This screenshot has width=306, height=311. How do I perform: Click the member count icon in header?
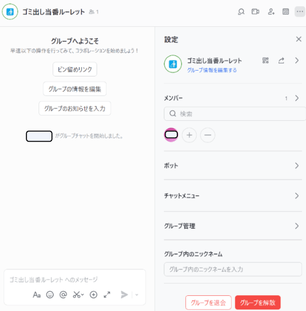coord(92,12)
